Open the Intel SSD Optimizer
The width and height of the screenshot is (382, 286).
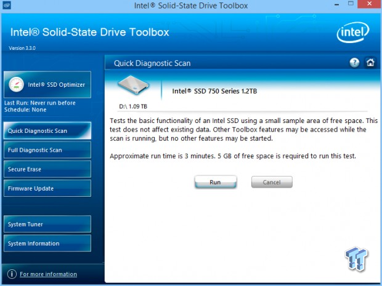tap(47, 85)
